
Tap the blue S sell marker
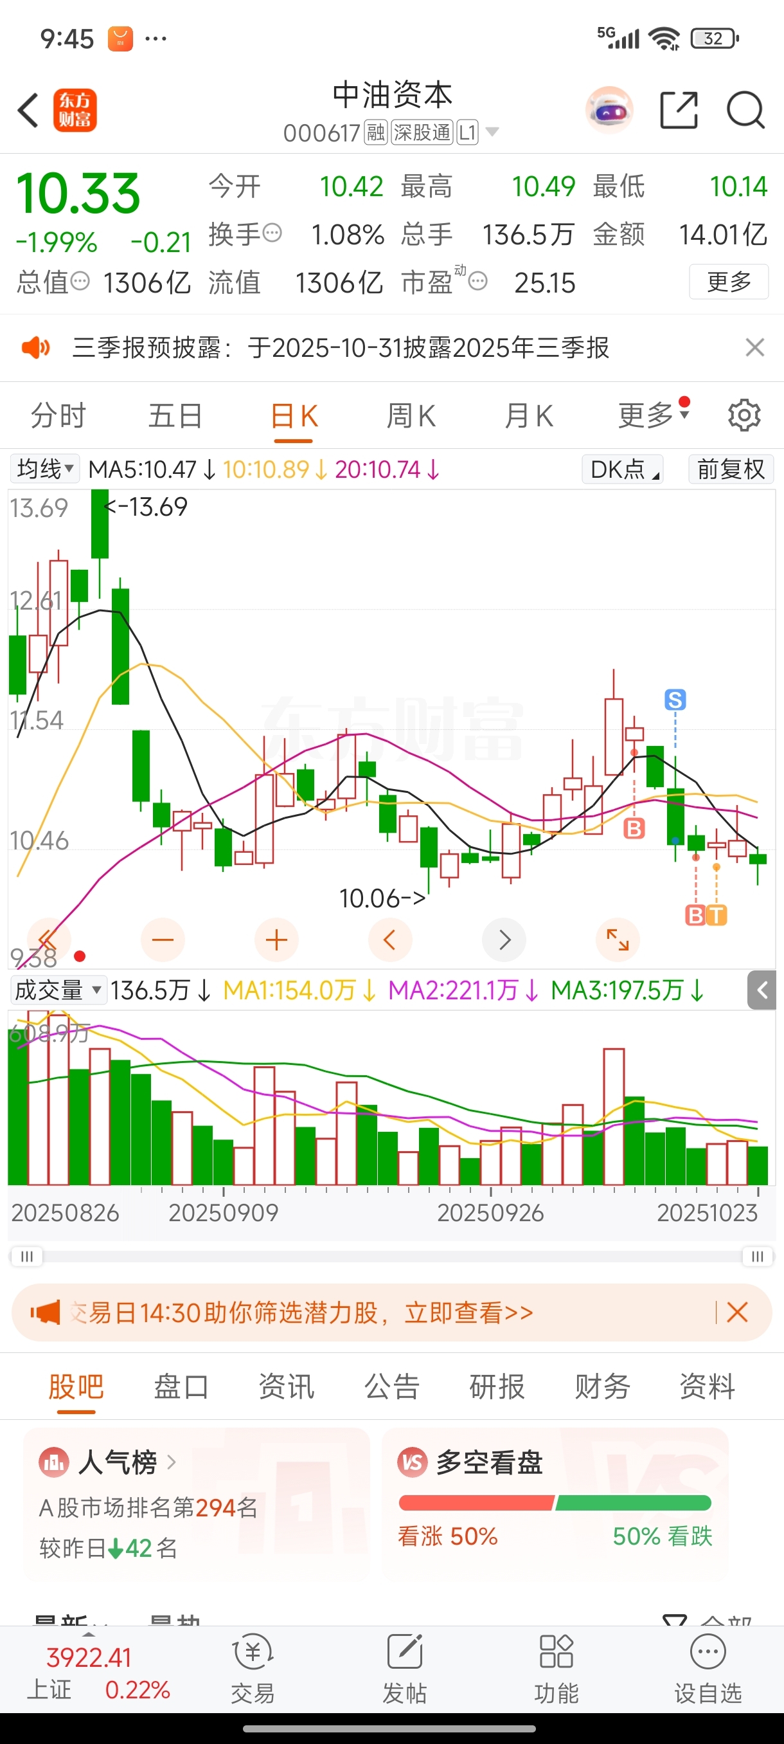[675, 700]
